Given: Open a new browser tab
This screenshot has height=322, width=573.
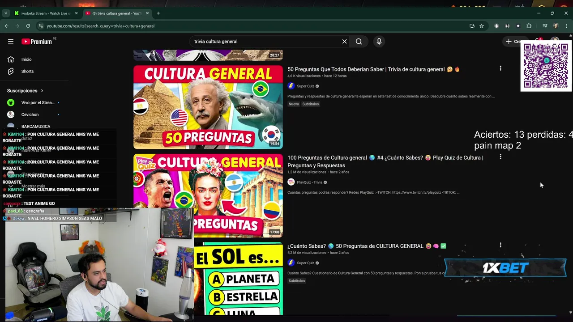Looking at the screenshot, I should 158,13.
